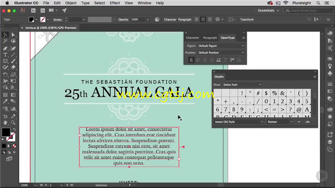Toggle Ordinals in OpenType panel
The width and height of the screenshot is (335, 188).
click(232, 60)
